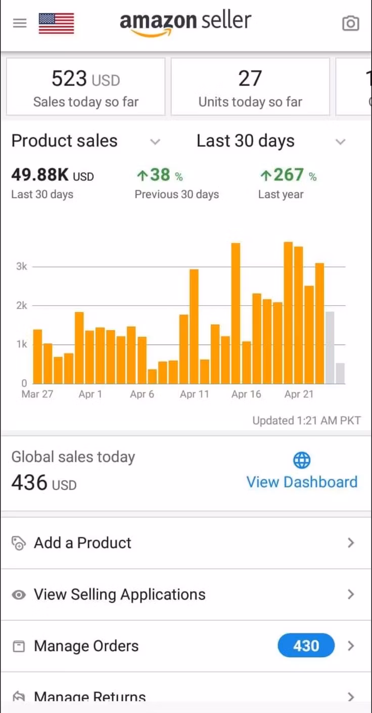Open the View Selling Applications item
372x713 pixels.
[x=120, y=595]
